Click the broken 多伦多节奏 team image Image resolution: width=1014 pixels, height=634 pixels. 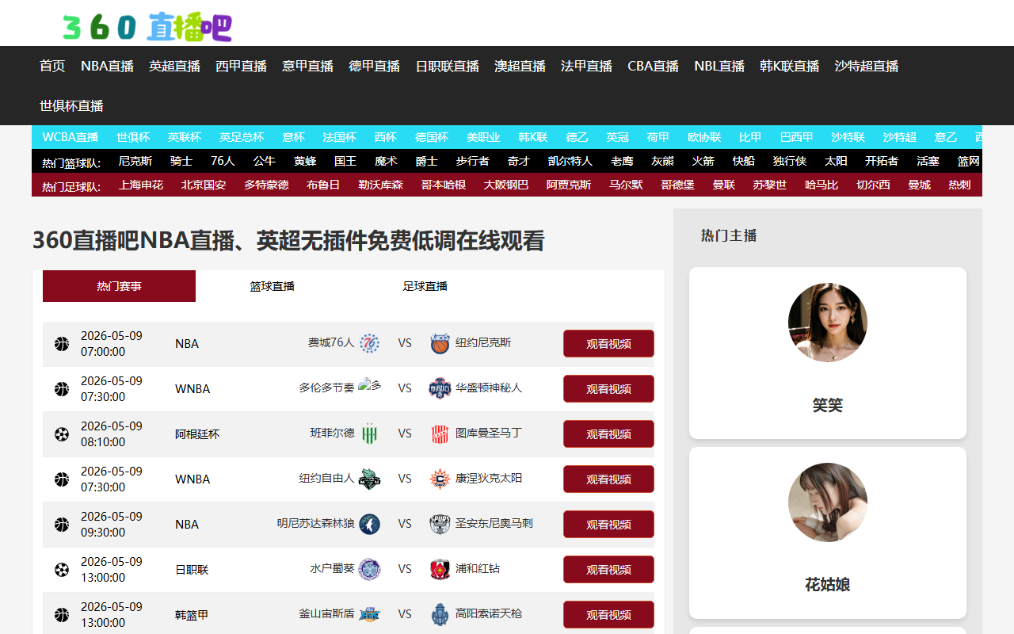pyautogui.click(x=369, y=386)
